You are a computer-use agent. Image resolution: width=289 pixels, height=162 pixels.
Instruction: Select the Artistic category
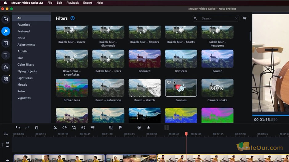click(x=31, y=51)
